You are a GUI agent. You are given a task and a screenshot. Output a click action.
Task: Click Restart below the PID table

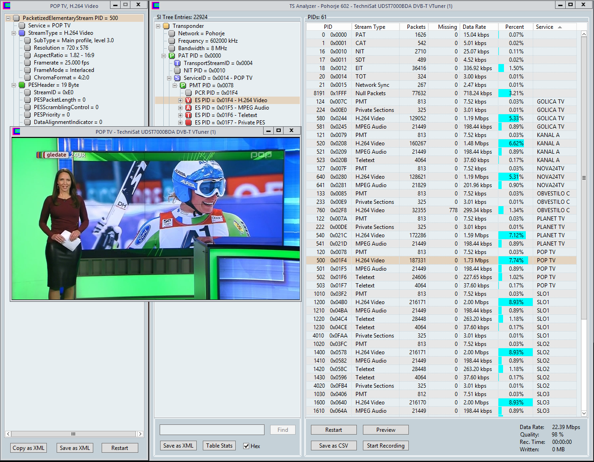[x=334, y=430]
